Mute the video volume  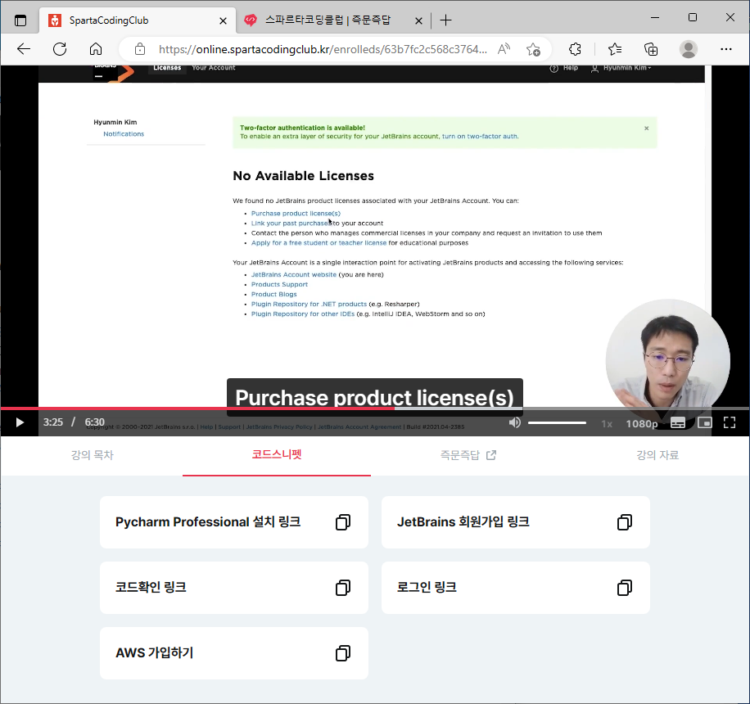pyautogui.click(x=515, y=422)
